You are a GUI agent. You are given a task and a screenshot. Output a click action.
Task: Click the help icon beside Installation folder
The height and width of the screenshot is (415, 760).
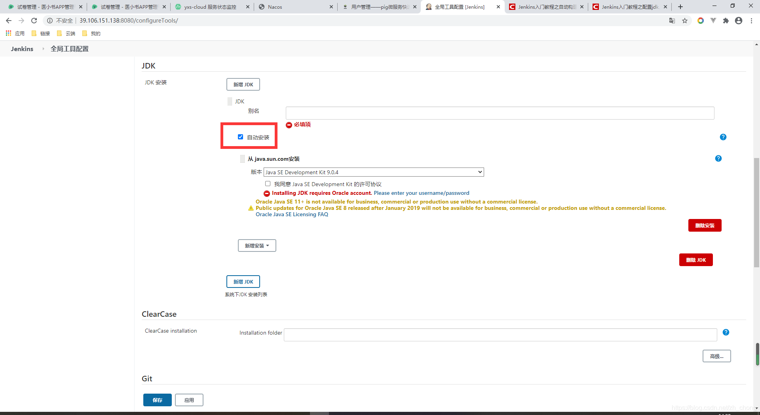[726, 332]
